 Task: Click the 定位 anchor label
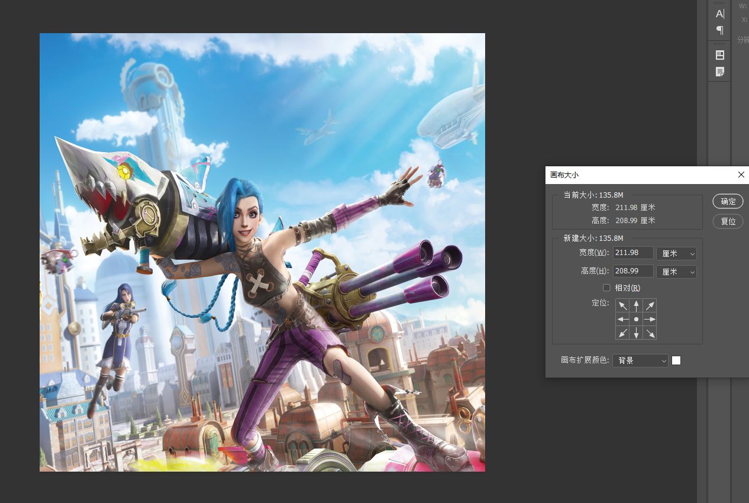click(x=600, y=303)
